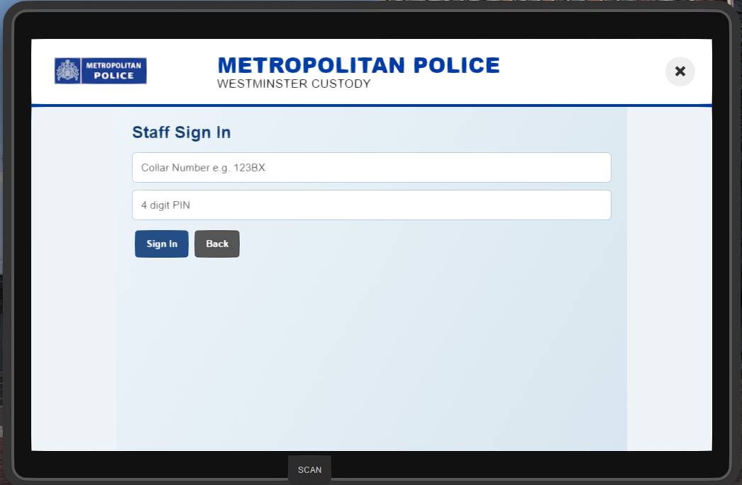This screenshot has width=742, height=485.
Task: Open the SCAN tab at tablet bottom
Action: [309, 470]
